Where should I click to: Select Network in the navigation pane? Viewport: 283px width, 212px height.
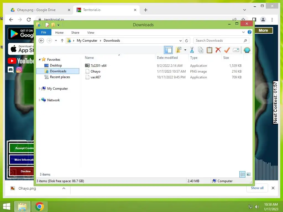[x=53, y=100]
